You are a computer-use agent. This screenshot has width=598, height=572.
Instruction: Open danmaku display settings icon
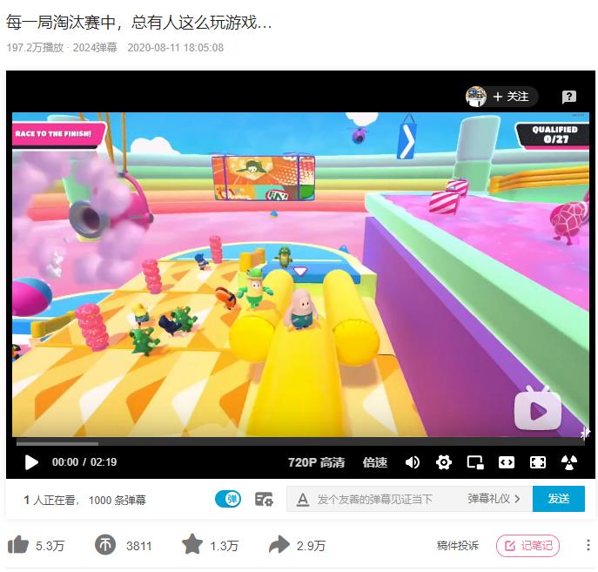[x=264, y=499]
